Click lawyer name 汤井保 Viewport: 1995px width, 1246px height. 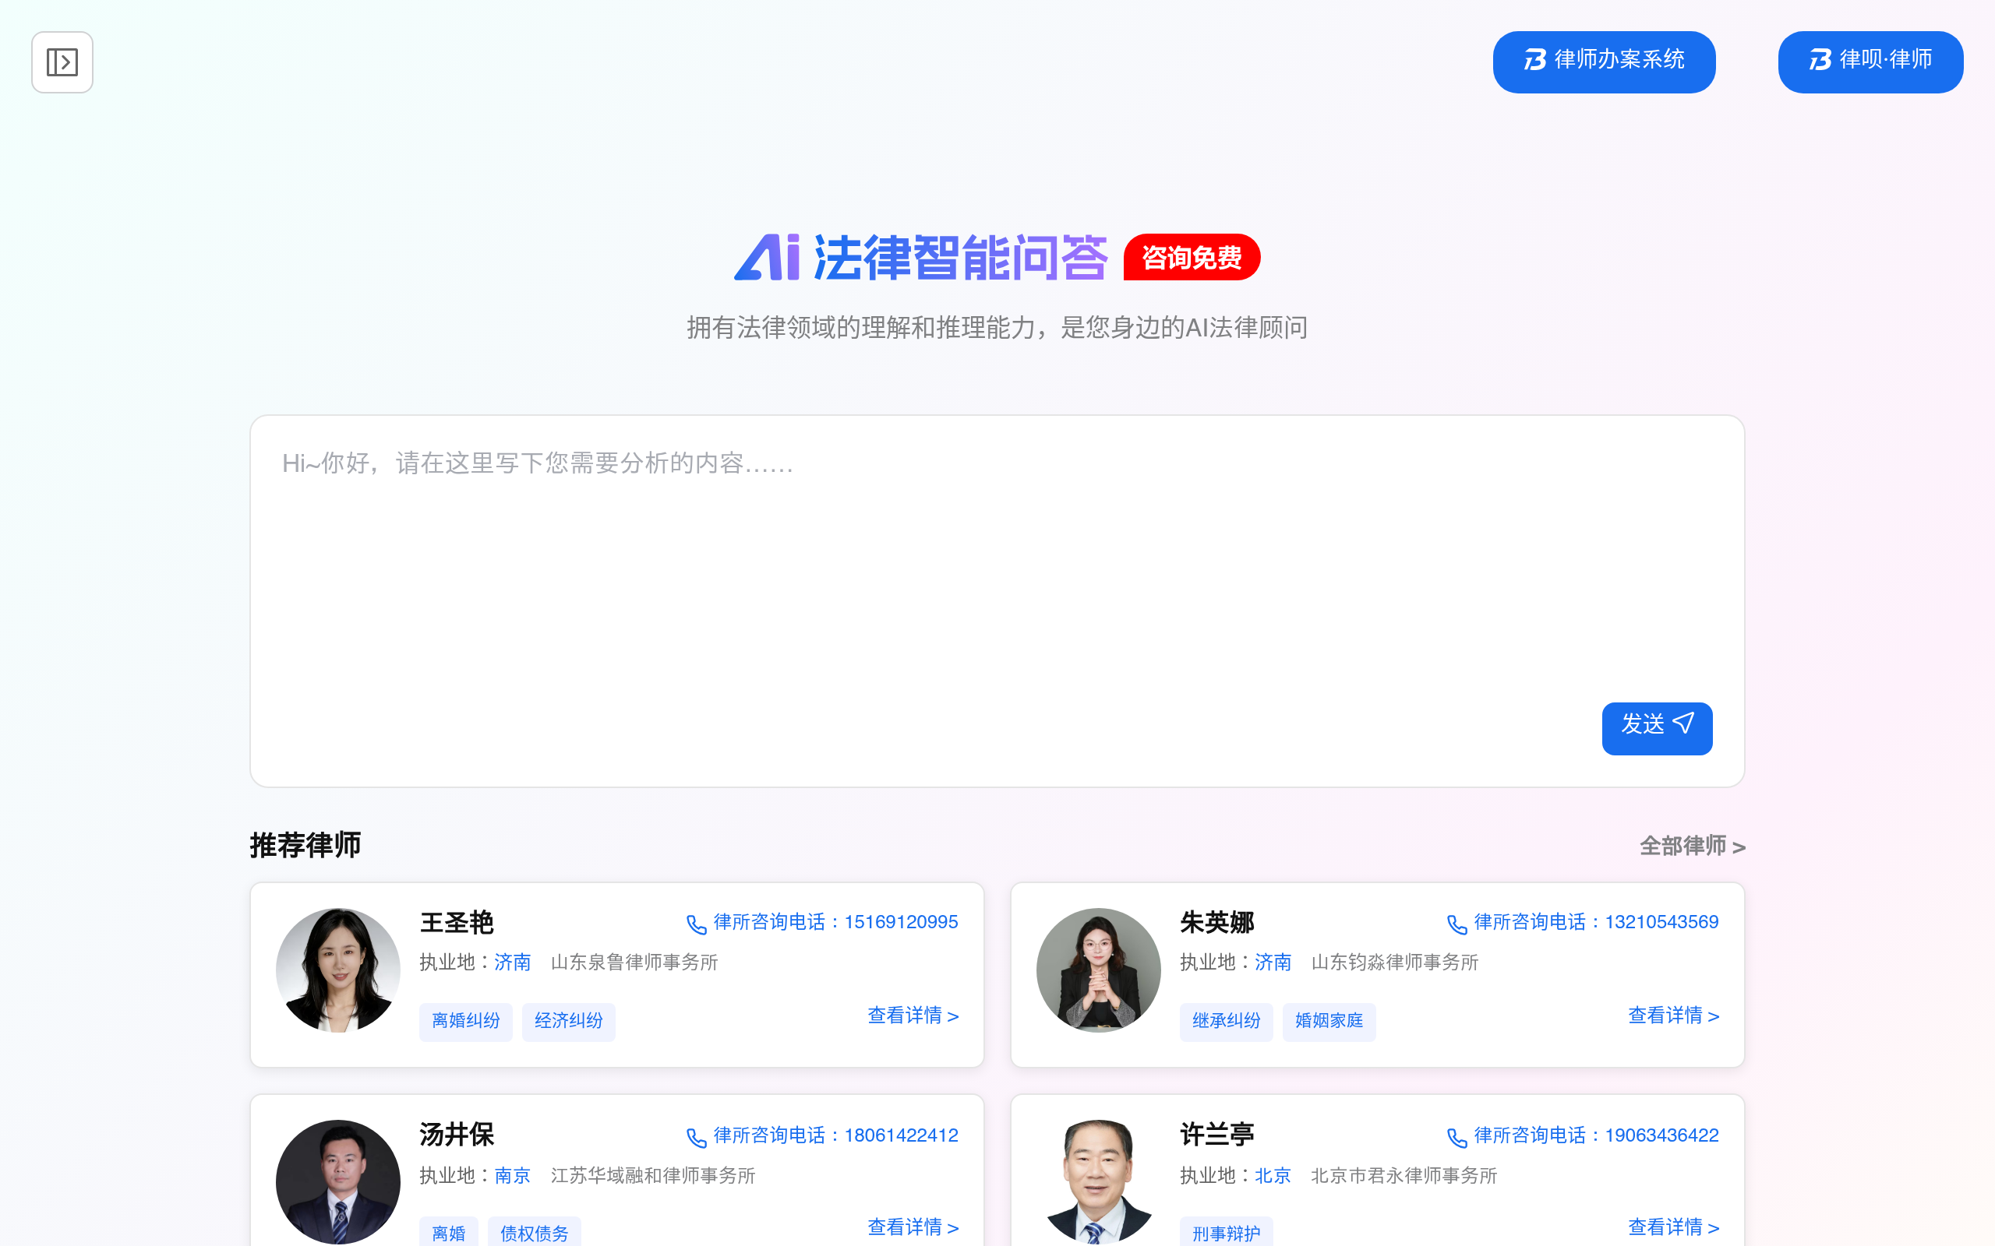coord(457,1135)
